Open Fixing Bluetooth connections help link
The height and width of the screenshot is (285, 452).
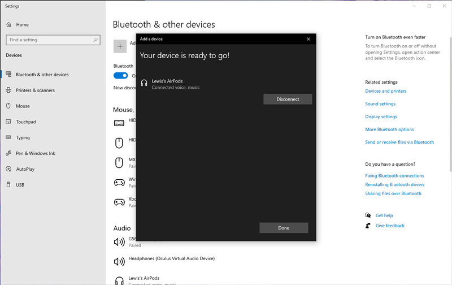(394, 176)
